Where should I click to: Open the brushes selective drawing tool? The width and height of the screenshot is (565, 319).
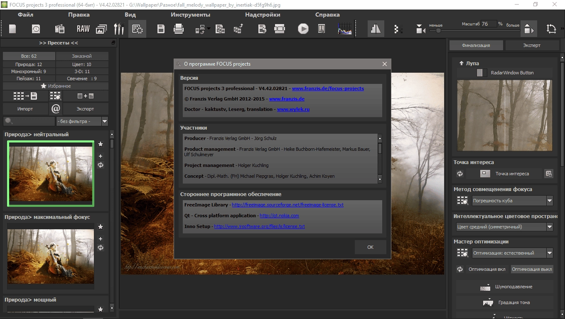[119, 29]
